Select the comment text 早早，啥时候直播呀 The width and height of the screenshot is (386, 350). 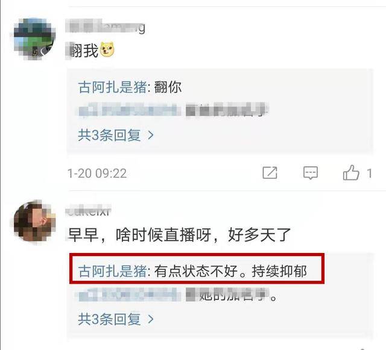click(139, 235)
